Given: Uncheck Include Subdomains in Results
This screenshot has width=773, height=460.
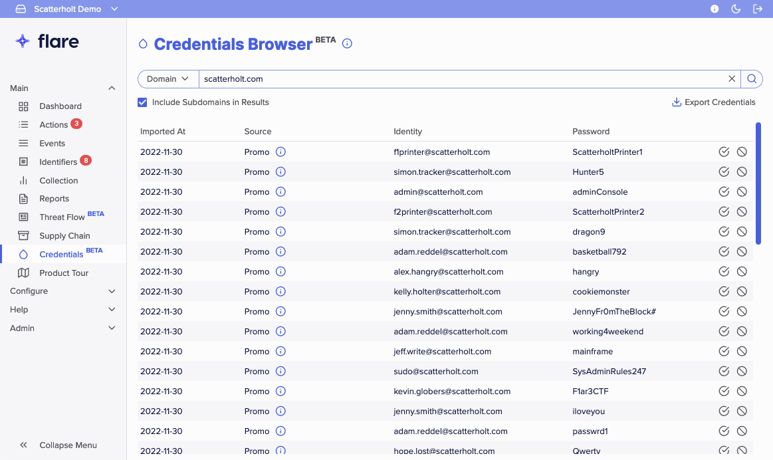Looking at the screenshot, I should [142, 102].
